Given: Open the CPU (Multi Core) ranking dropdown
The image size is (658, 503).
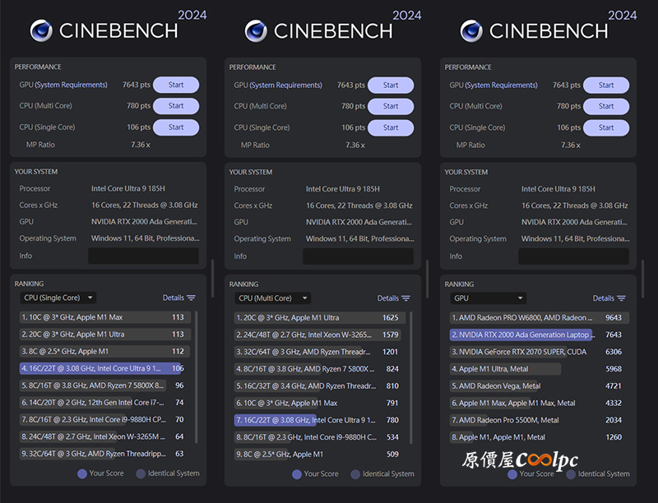Looking at the screenshot, I should tap(273, 298).
